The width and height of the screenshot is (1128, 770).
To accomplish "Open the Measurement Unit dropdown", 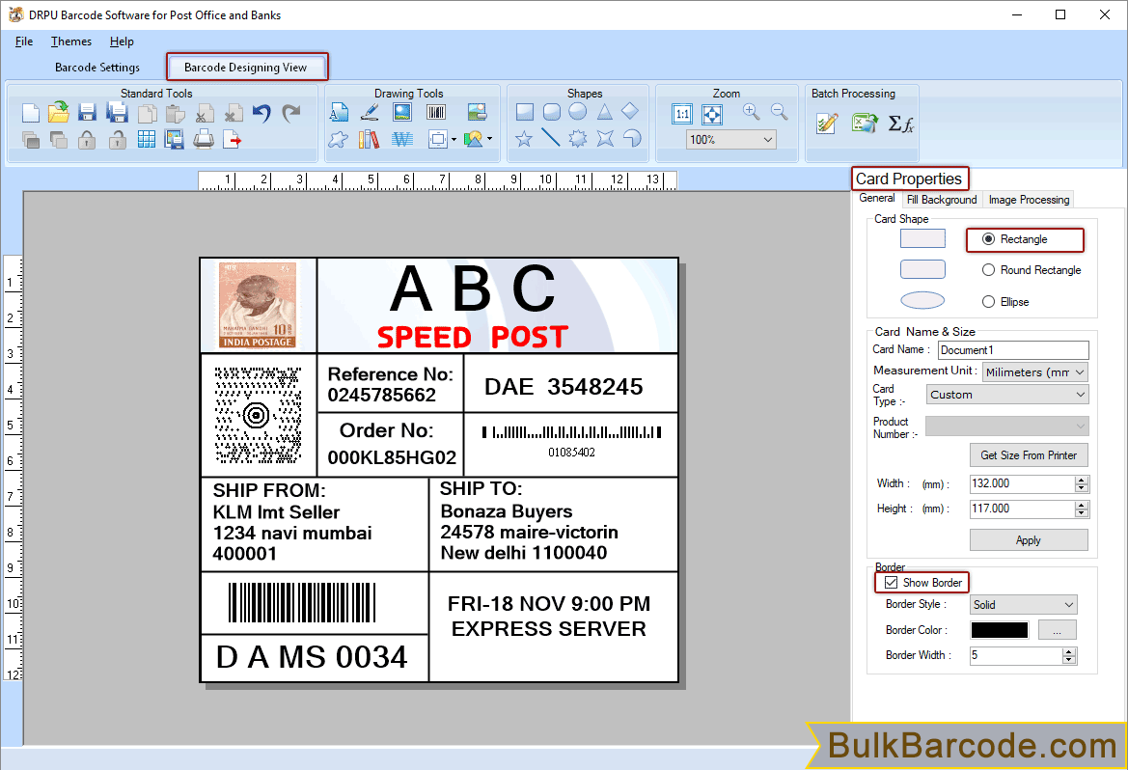I will point(1035,372).
